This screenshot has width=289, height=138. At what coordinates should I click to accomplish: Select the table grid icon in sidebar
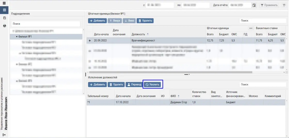tap(4, 10)
